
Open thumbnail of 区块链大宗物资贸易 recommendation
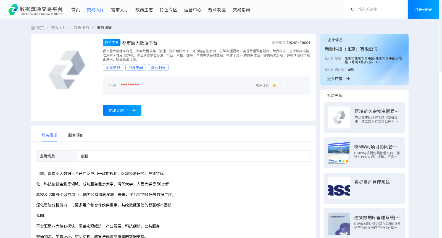[x=339, y=117]
